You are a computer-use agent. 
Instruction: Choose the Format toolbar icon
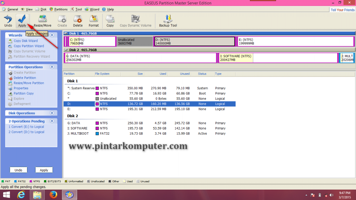94,21
